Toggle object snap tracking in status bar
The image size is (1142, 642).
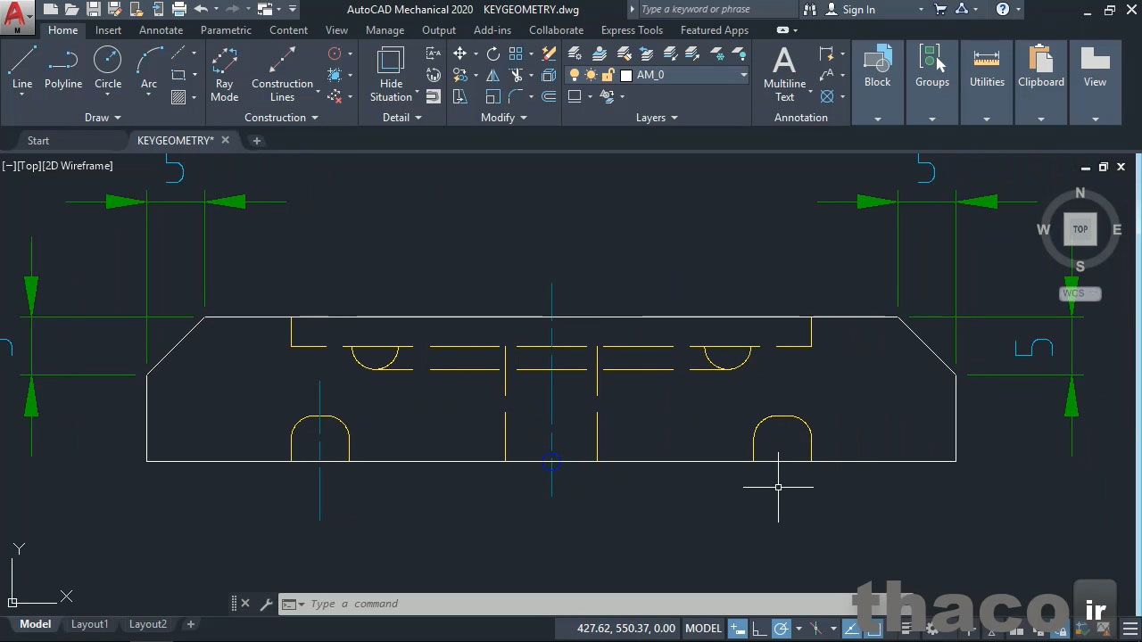[x=851, y=628]
